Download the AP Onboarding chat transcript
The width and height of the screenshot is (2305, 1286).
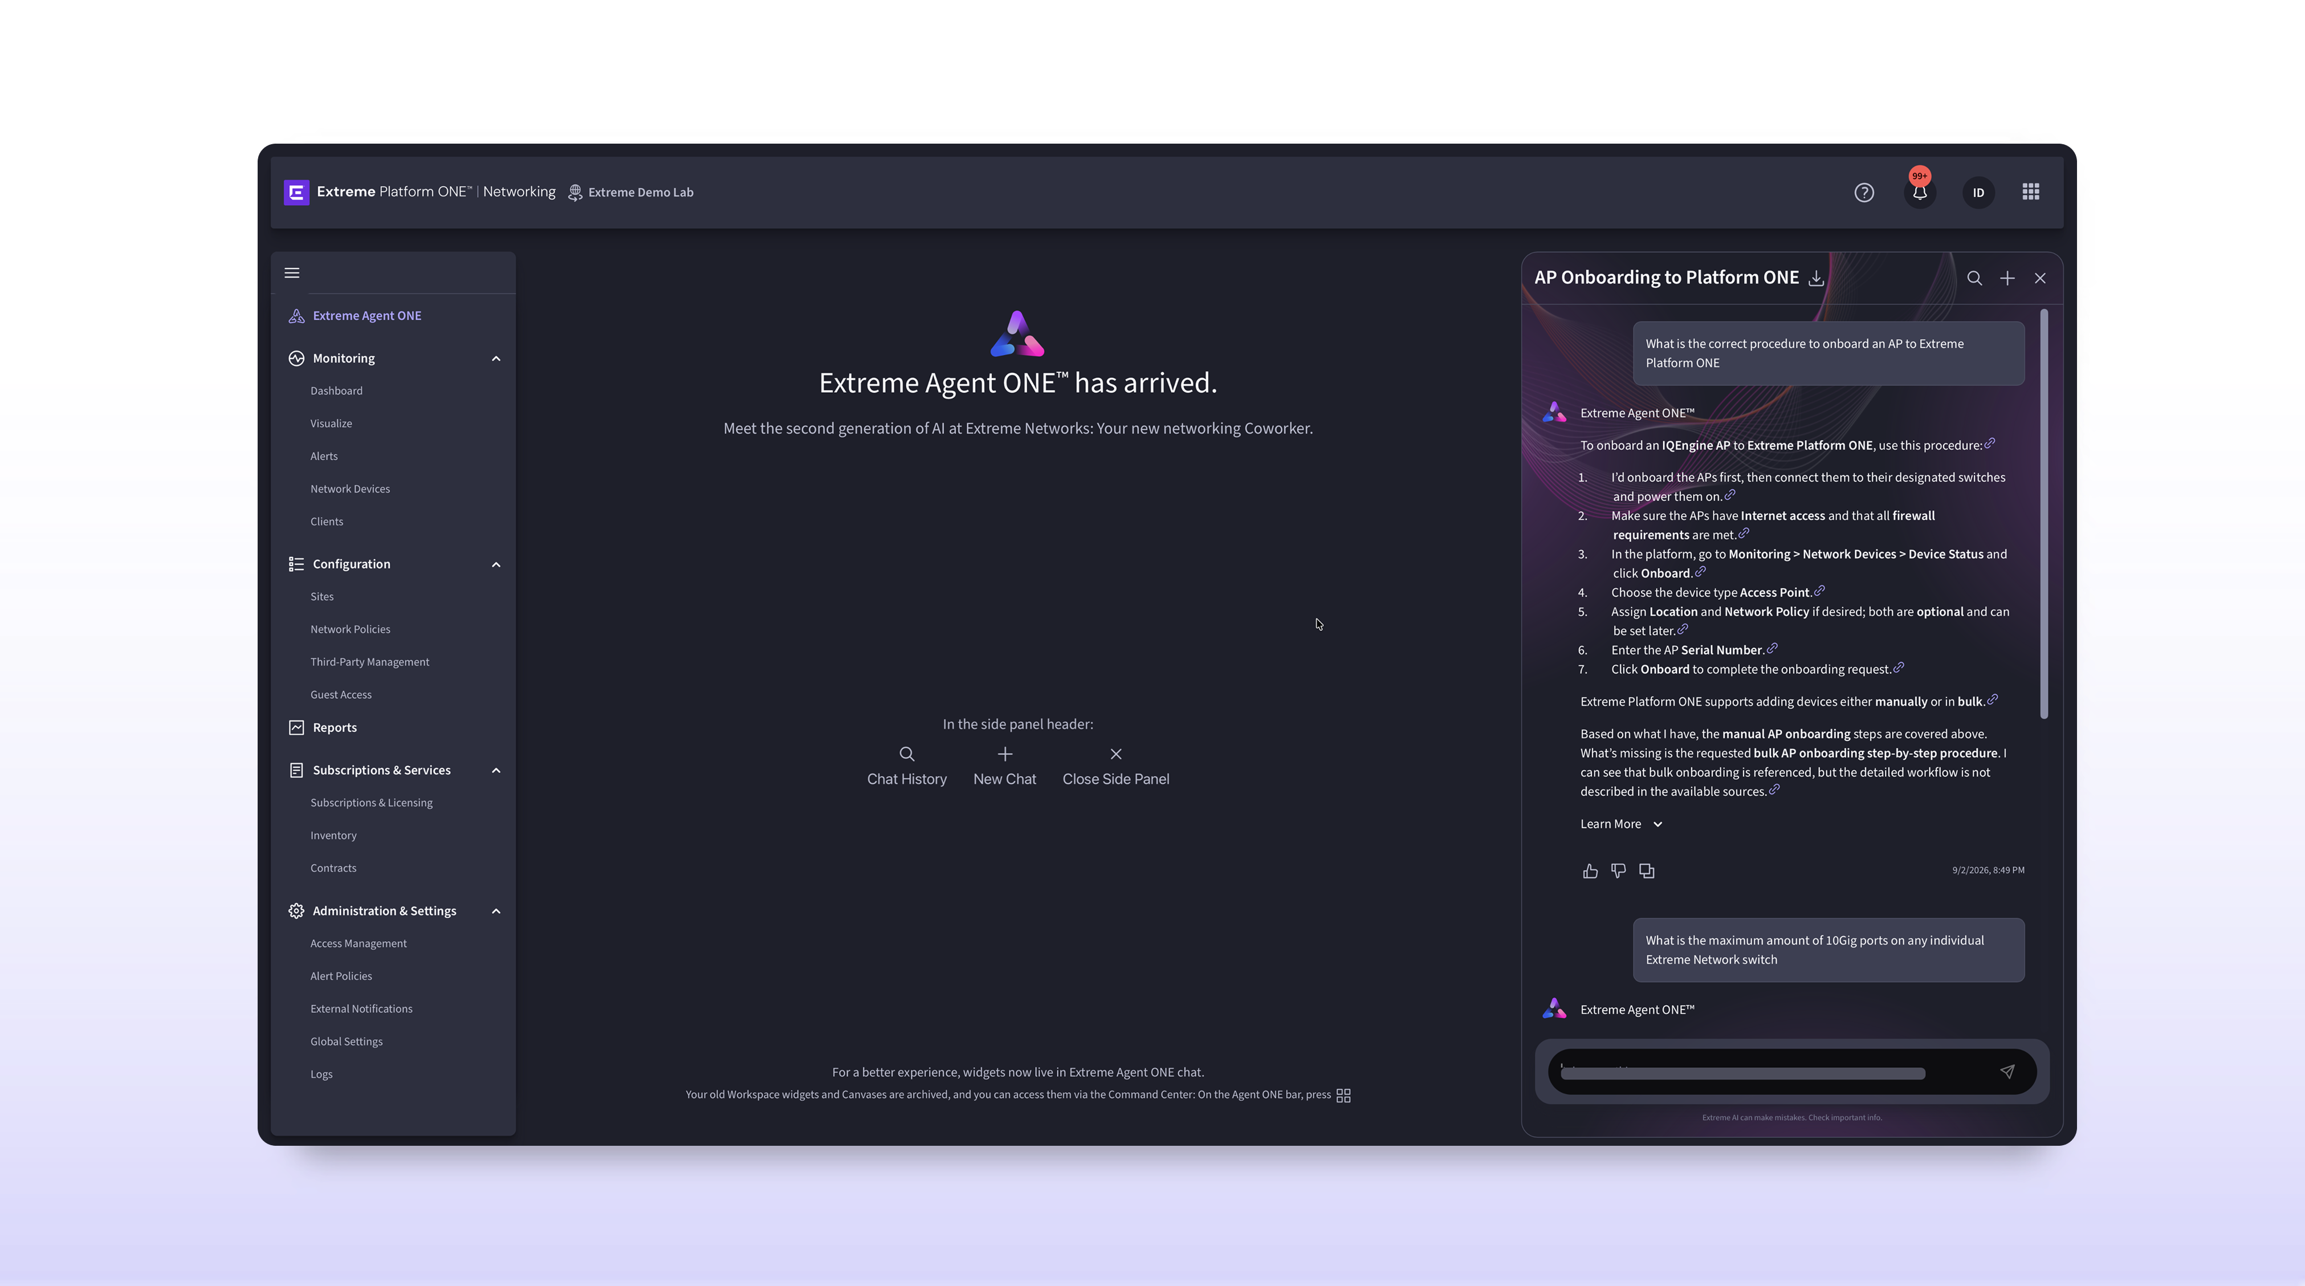pos(1815,278)
